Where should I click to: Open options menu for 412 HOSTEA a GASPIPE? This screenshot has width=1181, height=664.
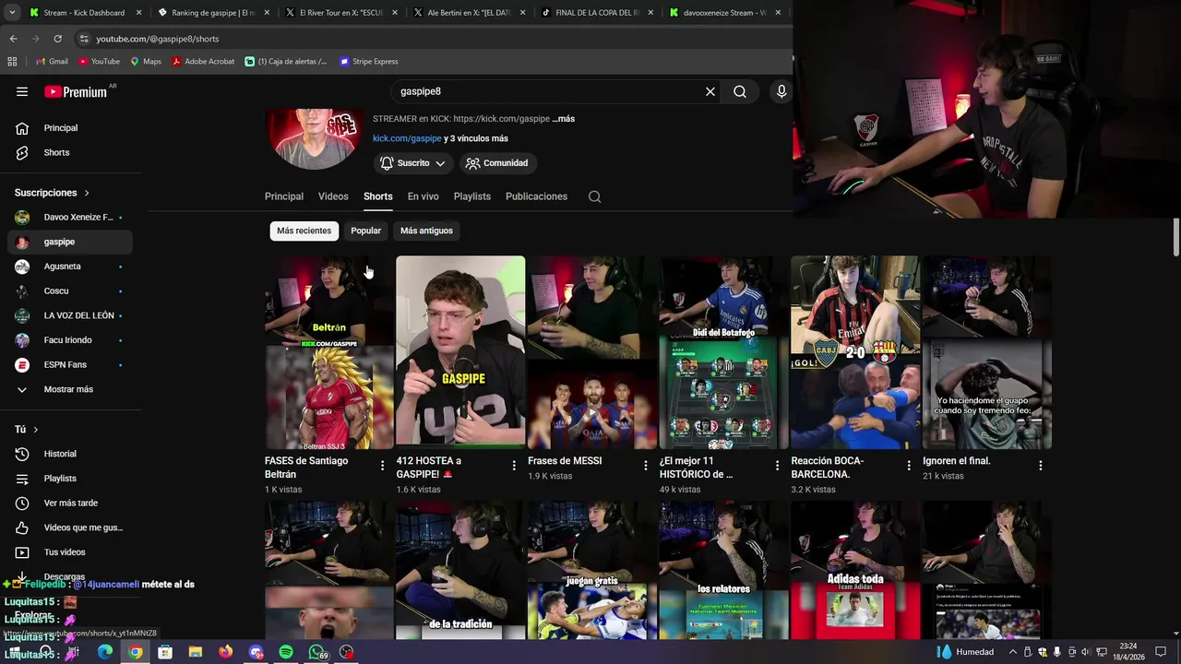(x=514, y=466)
